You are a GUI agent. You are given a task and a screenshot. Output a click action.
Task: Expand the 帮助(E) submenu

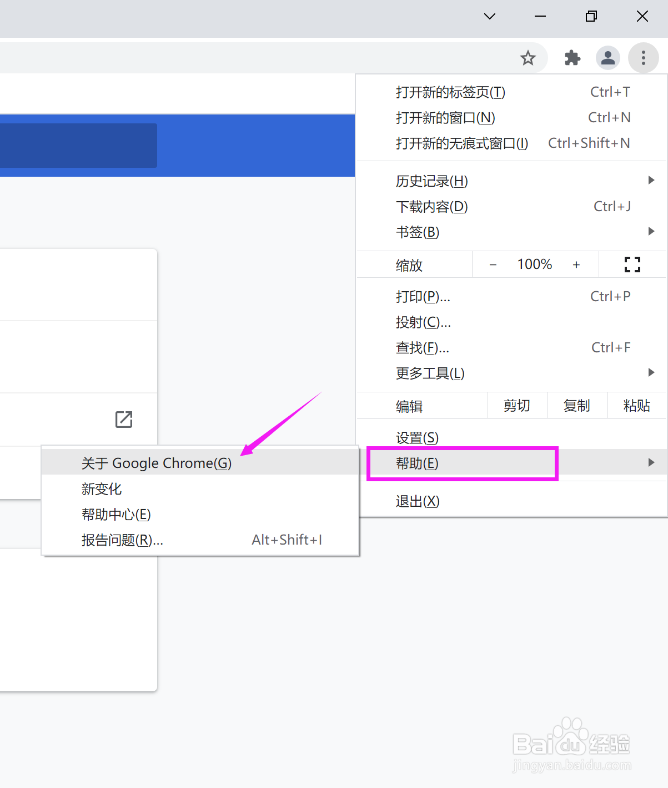pyautogui.click(x=511, y=463)
